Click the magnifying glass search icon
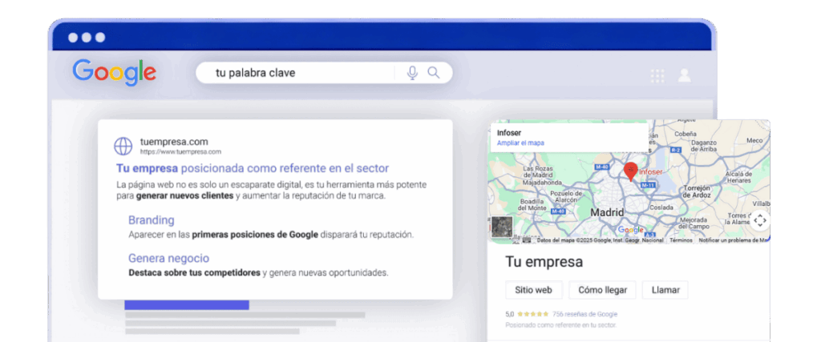This screenshot has width=821, height=342. tap(434, 73)
